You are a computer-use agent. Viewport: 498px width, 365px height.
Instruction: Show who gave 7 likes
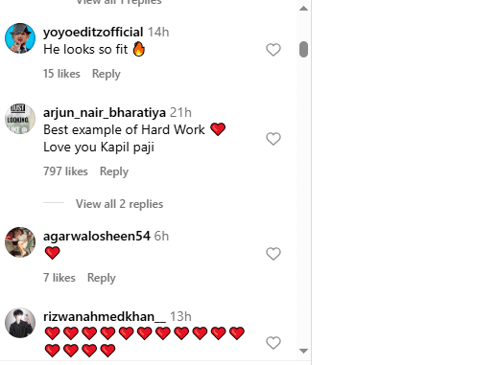[59, 278]
